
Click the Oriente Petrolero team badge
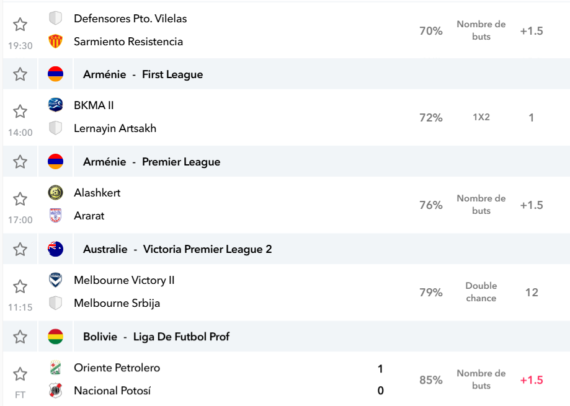pos(55,368)
